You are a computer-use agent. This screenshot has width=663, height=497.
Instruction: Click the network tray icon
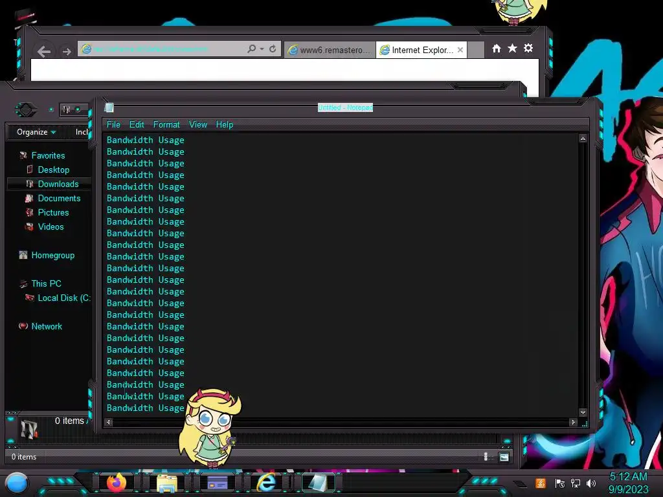576,483
